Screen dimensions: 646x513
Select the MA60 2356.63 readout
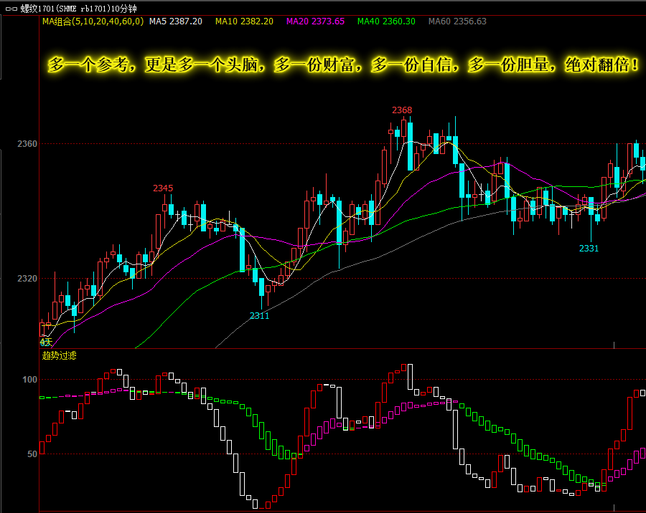point(458,21)
